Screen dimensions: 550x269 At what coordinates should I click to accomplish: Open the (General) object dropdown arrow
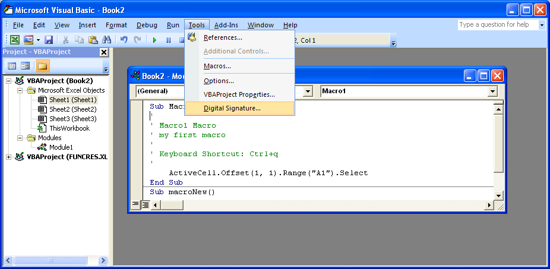308,91
